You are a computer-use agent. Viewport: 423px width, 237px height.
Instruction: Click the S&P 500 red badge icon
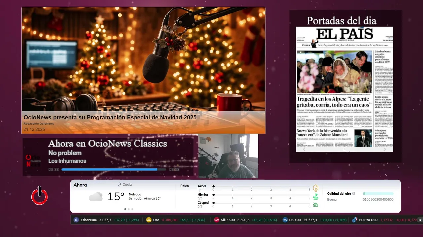coord(217,220)
